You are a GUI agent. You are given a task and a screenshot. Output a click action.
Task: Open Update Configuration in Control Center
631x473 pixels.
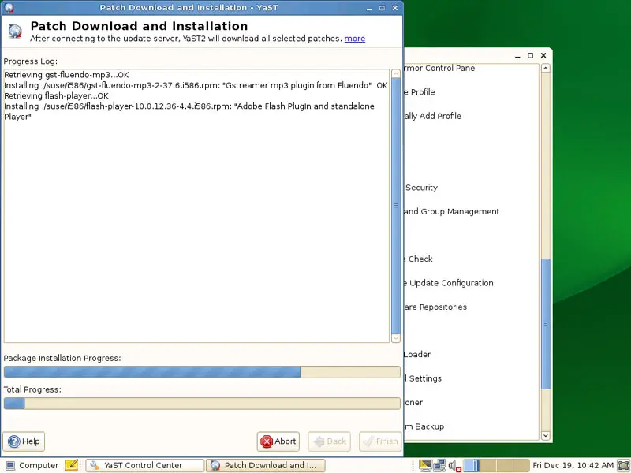(x=450, y=283)
